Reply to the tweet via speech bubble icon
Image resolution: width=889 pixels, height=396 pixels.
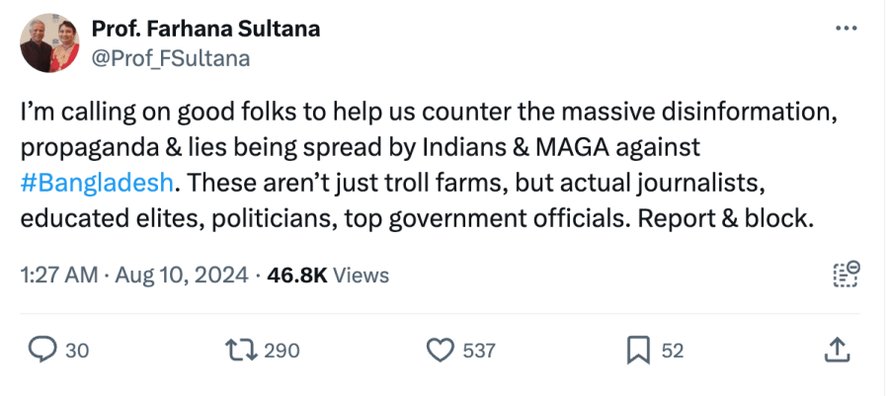pos(41,350)
